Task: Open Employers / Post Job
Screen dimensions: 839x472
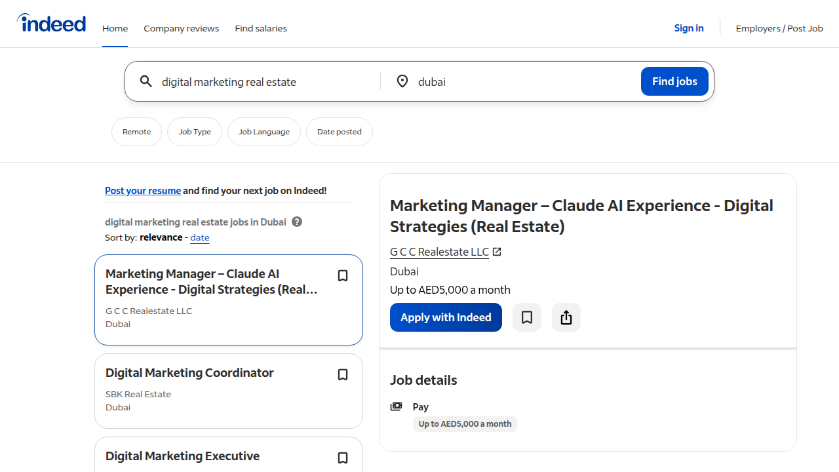Action: [779, 28]
